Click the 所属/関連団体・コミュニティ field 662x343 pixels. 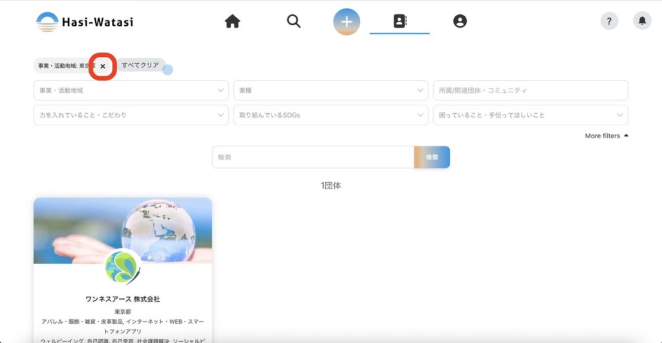coord(530,90)
